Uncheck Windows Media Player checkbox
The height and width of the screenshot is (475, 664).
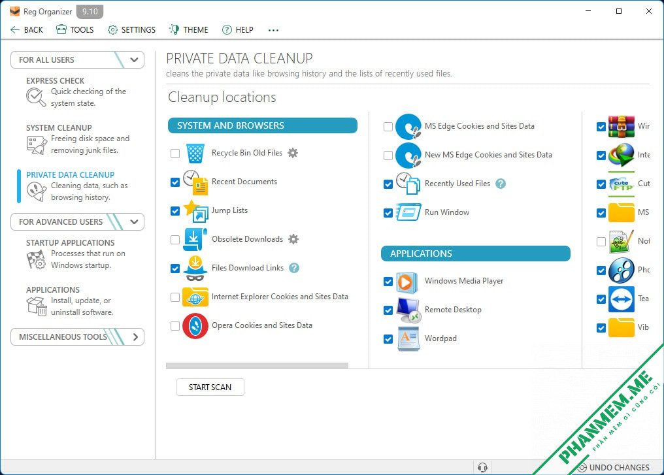(388, 282)
